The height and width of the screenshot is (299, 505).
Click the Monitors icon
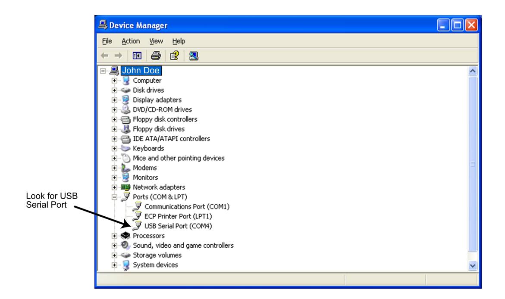[x=126, y=178]
